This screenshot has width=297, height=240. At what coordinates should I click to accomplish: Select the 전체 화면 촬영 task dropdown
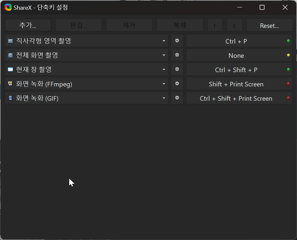[x=86, y=55]
